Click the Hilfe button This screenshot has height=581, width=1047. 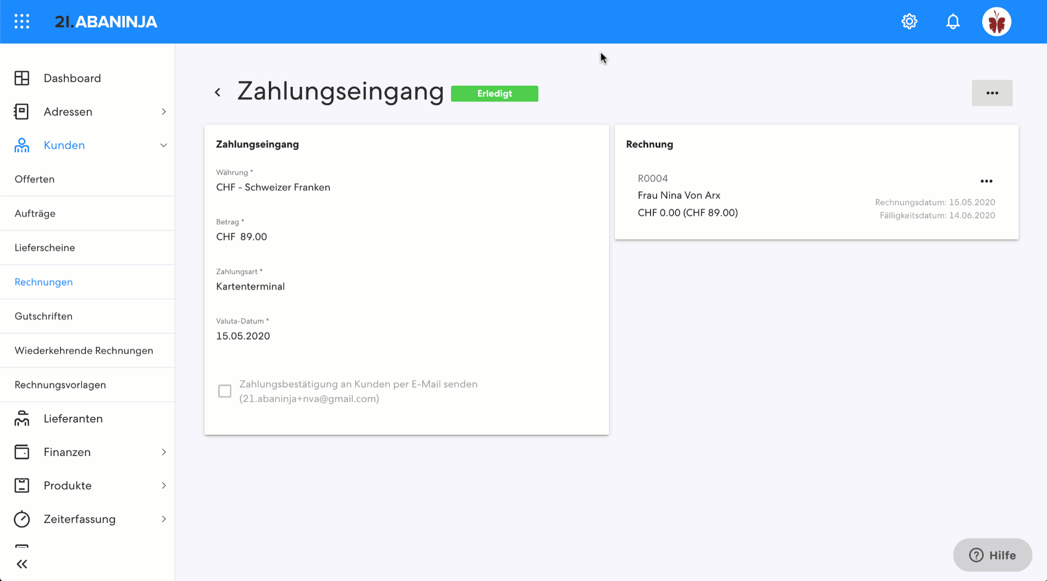click(992, 555)
